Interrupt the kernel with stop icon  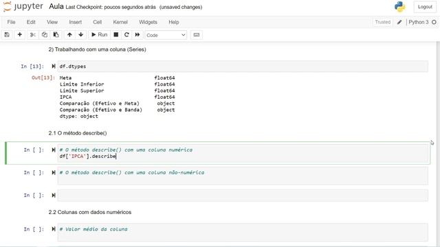pyautogui.click(x=116, y=35)
